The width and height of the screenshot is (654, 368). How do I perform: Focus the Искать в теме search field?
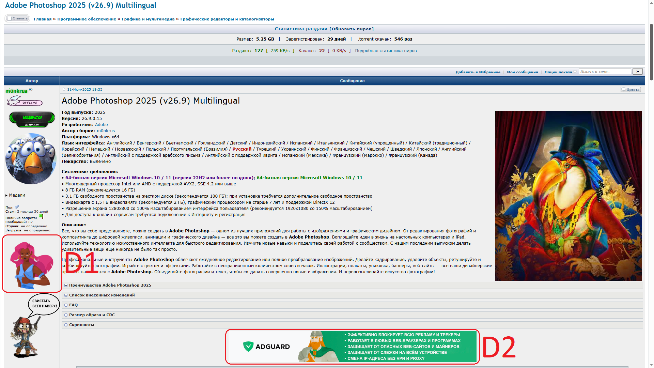tap(605, 72)
